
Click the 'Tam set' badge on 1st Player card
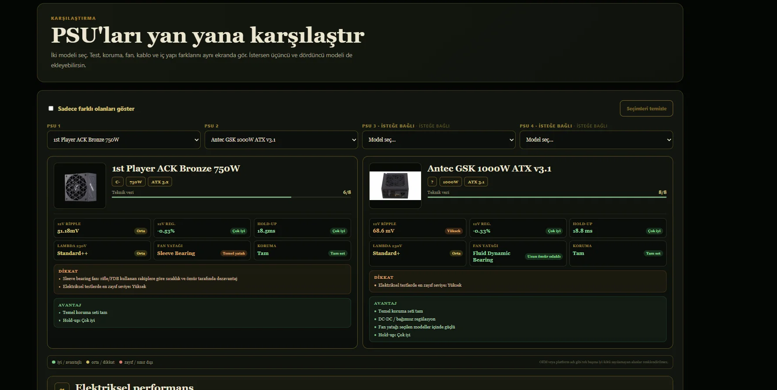(x=338, y=253)
